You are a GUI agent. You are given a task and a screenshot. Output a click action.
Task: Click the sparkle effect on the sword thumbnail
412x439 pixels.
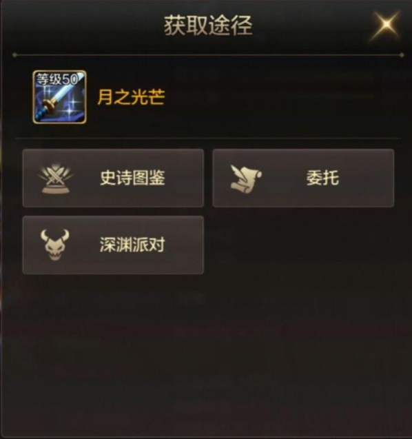[x=70, y=109]
